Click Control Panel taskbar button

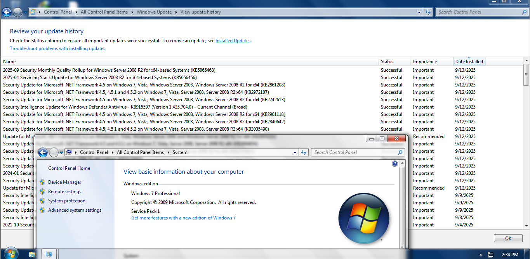tap(49, 254)
